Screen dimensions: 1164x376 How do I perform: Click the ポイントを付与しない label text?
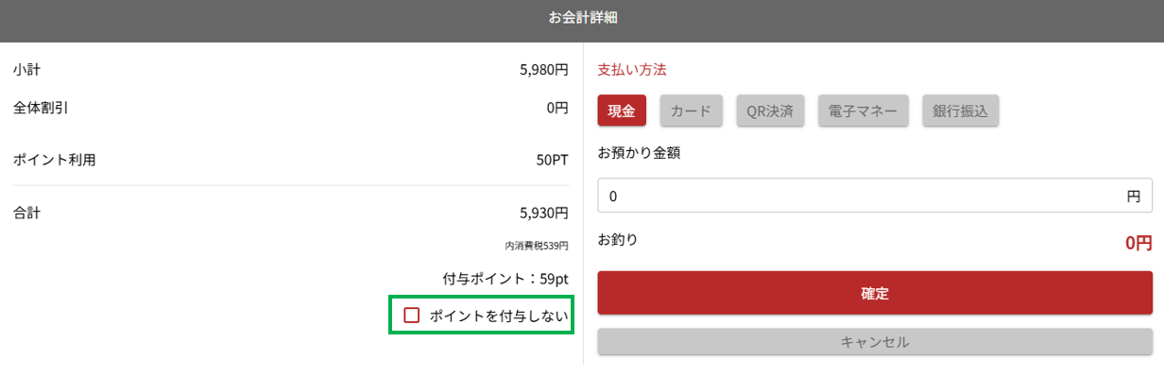tap(499, 316)
